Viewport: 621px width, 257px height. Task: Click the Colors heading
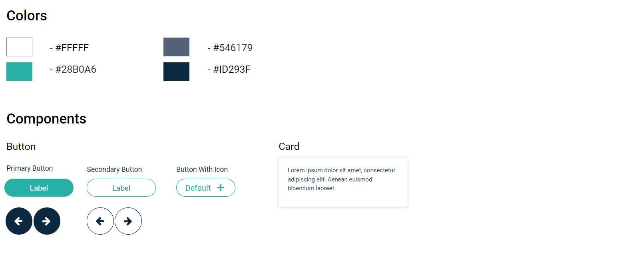pos(27,16)
